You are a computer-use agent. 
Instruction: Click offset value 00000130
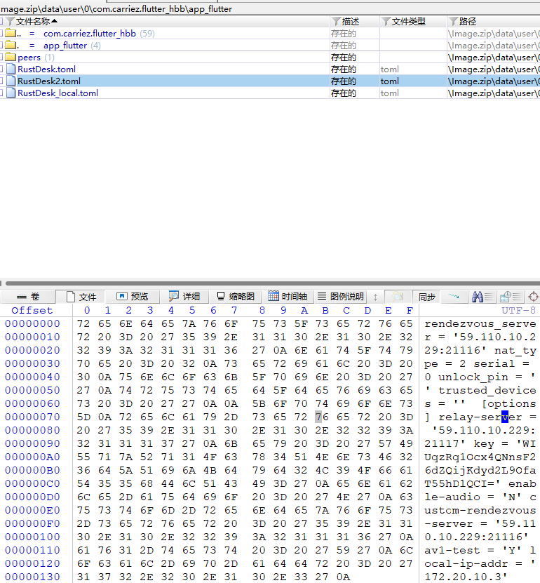click(x=32, y=577)
